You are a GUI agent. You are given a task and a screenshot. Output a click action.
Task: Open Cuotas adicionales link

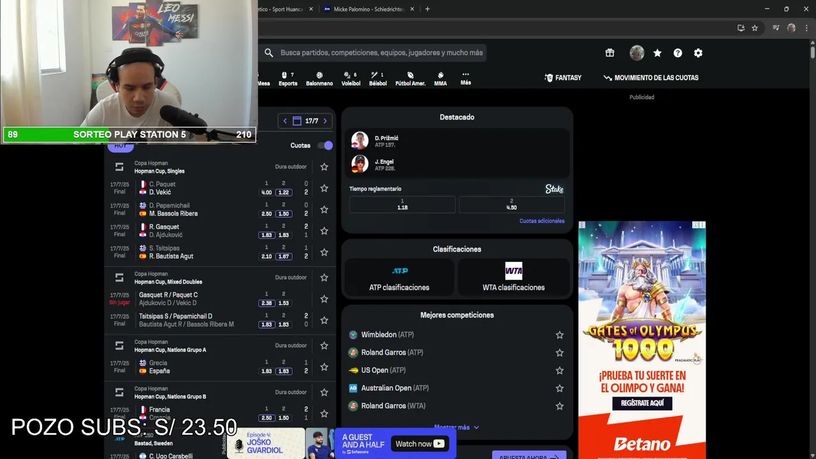[x=542, y=221]
